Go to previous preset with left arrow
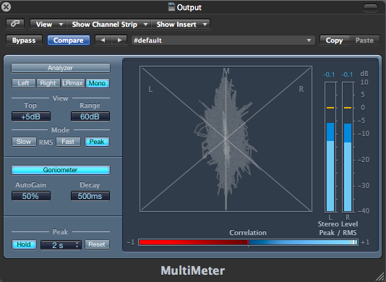The image size is (386, 282). click(103, 40)
